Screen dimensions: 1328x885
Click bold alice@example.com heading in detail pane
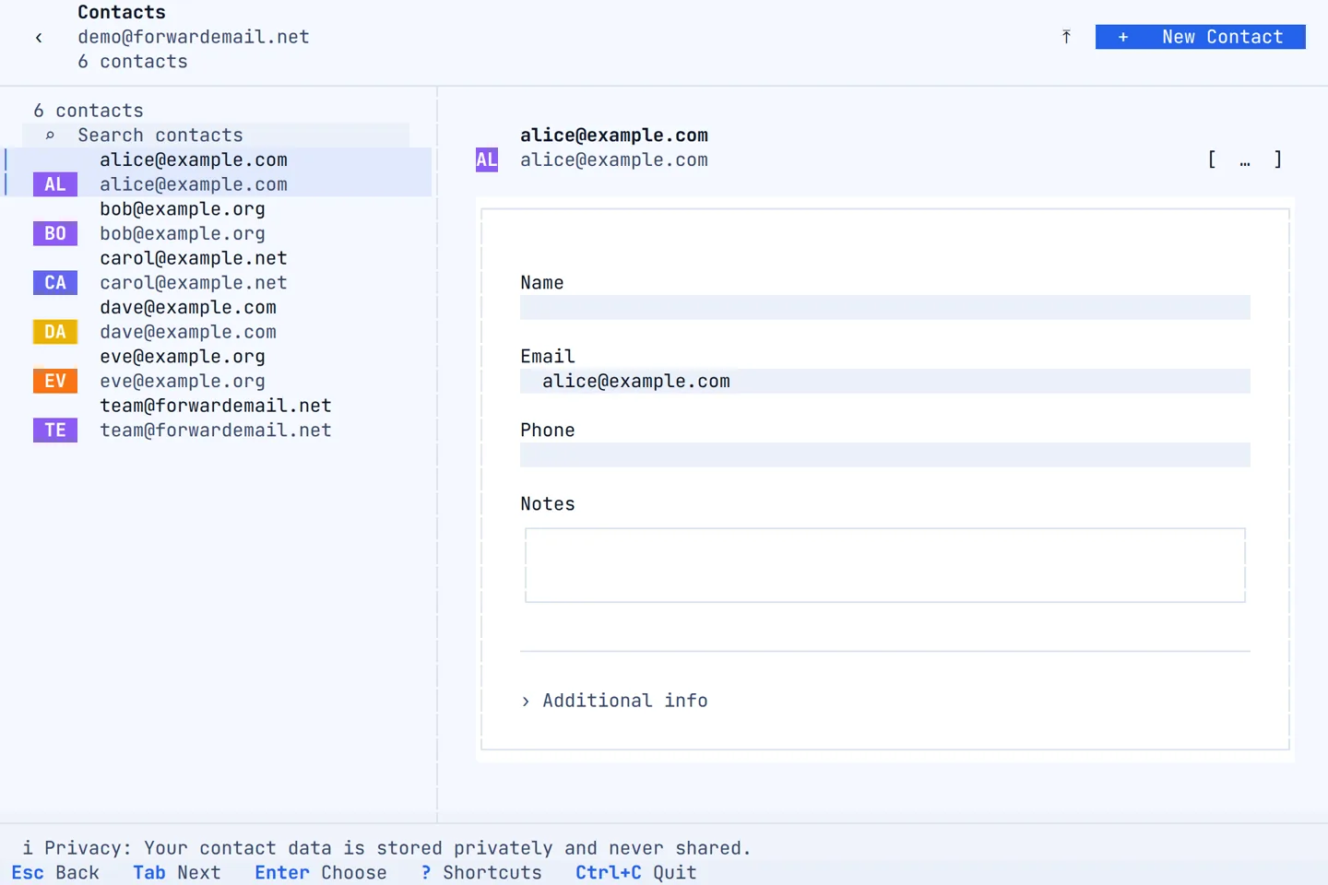click(614, 136)
